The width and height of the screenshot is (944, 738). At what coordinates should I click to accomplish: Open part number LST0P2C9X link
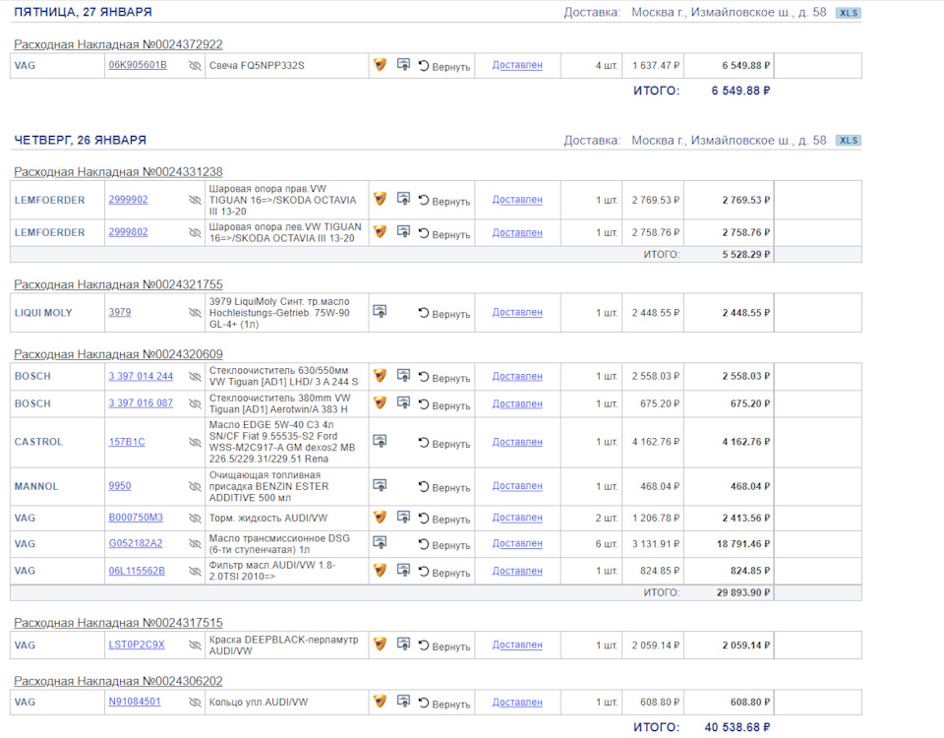tap(137, 645)
